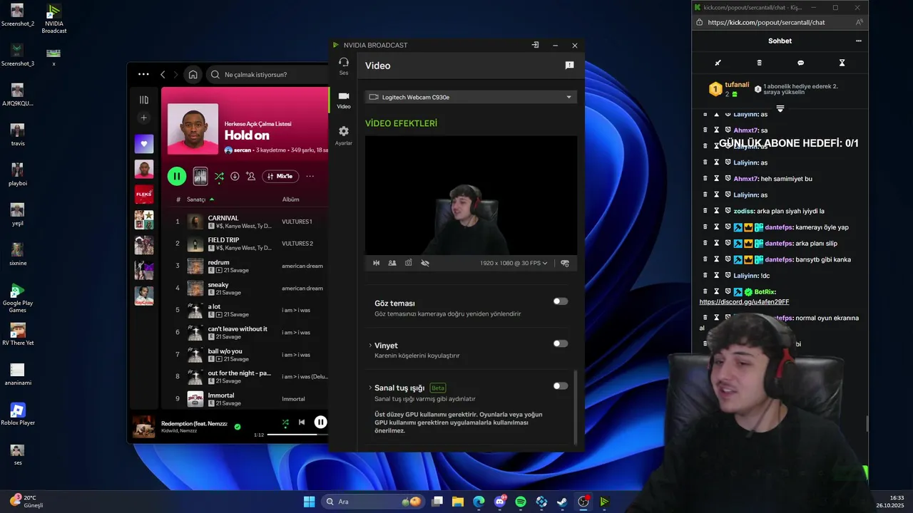Open Steam from the taskbar
The image size is (913, 513).
pyautogui.click(x=562, y=502)
